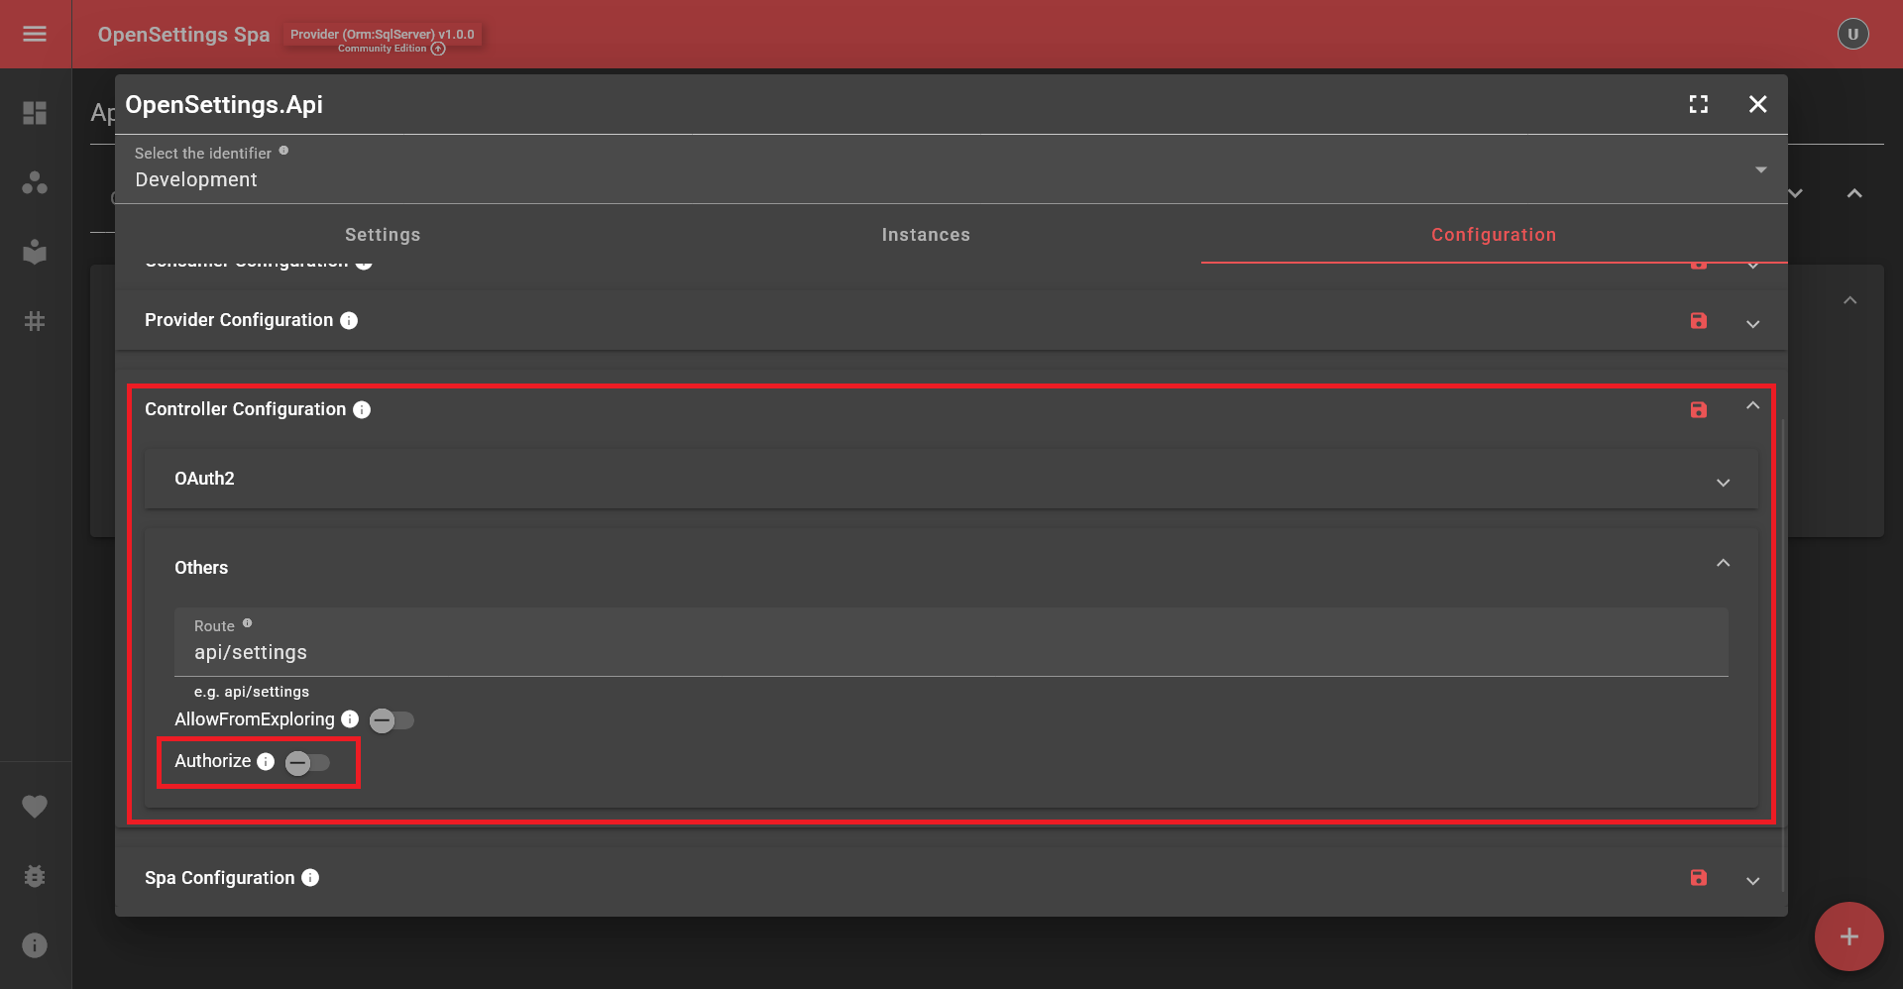1903x989 pixels.
Task: Expand the dialog to fullscreen
Action: pos(1699,104)
